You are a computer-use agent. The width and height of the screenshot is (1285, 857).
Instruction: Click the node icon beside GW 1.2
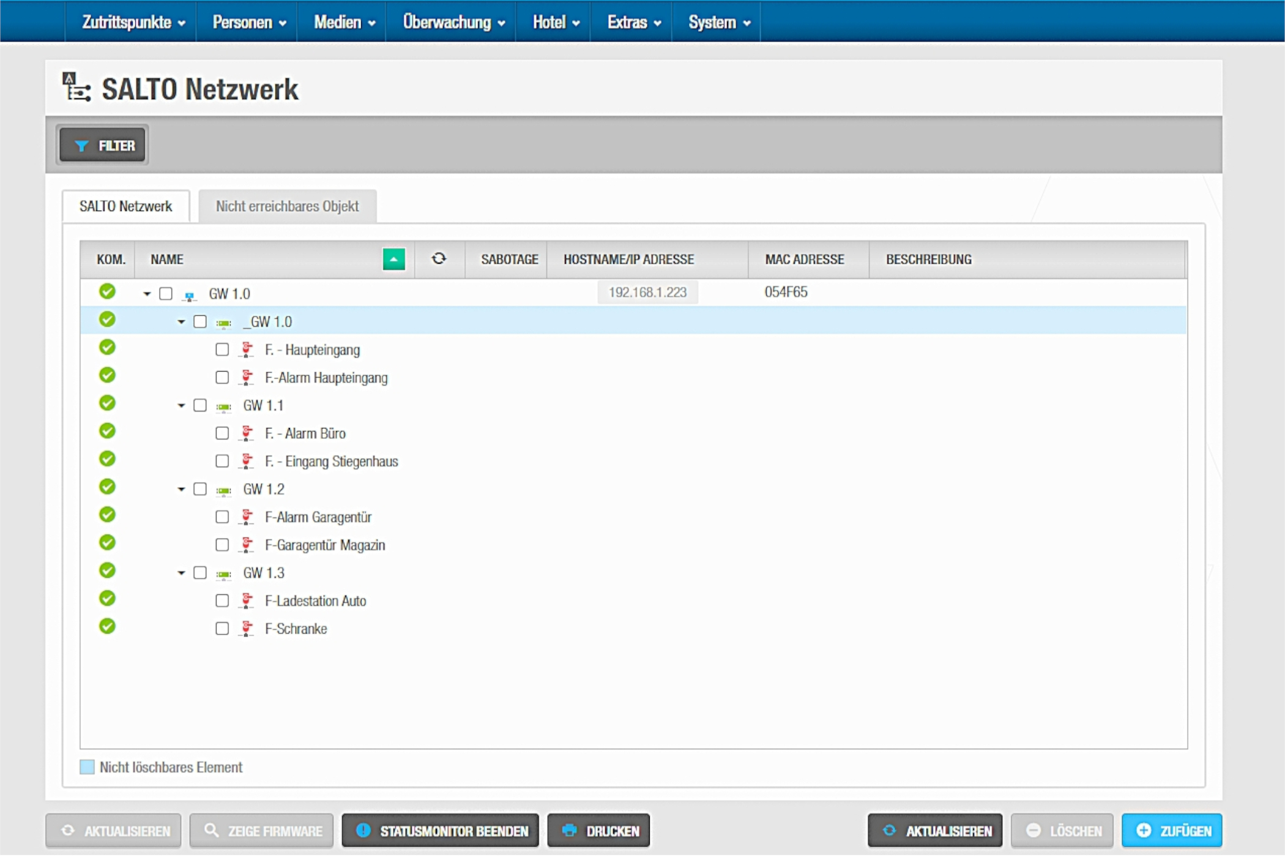coord(223,490)
